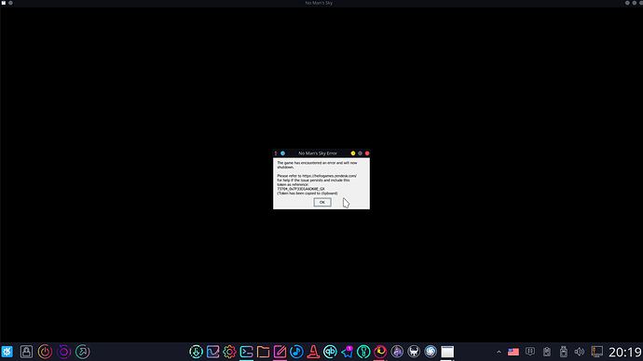The image size is (643, 361).
Task: Click the error token reference line in the dialog
Action: coord(301,189)
